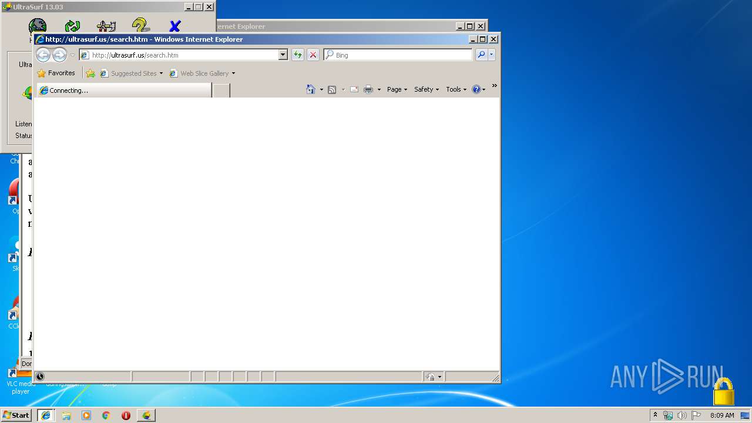Click the UltraSurf Home globe icon
This screenshot has height=423, width=752.
pos(38,26)
